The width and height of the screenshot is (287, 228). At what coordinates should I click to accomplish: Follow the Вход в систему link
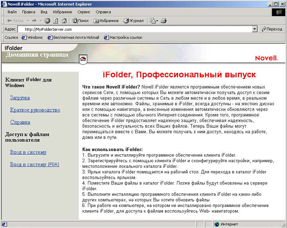[x=28, y=152]
